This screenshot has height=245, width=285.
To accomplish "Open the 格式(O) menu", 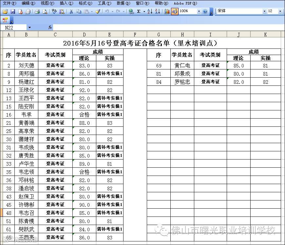I will point(85,3).
